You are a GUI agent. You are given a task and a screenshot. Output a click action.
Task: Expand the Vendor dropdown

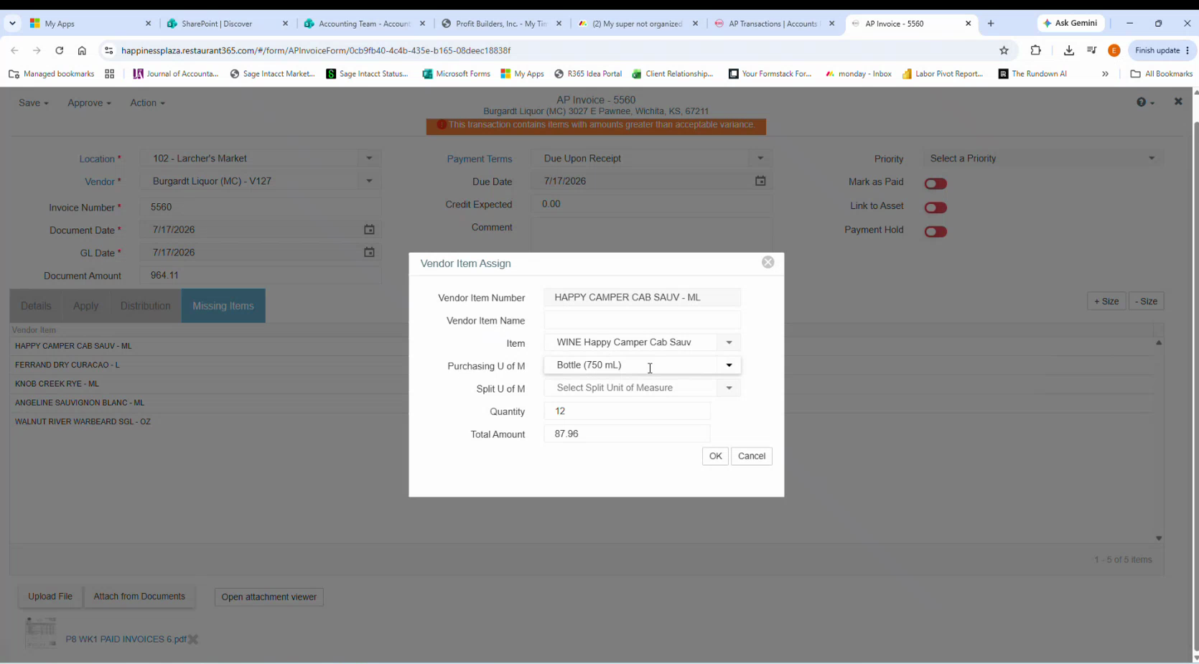[369, 181]
